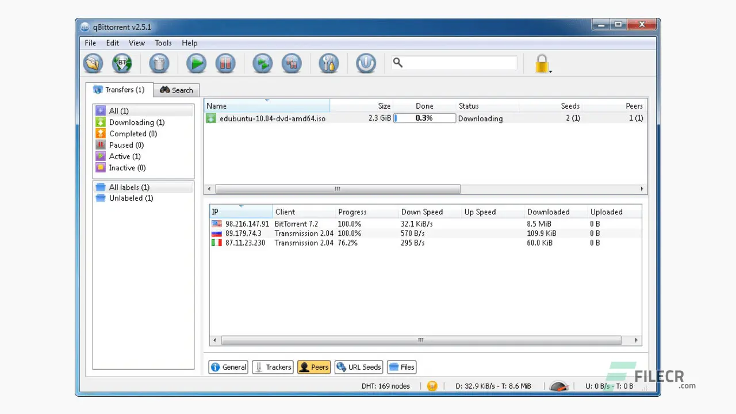Image resolution: width=736 pixels, height=414 pixels.
Task: Click the search magnifier icon in filter box
Action: (397, 63)
